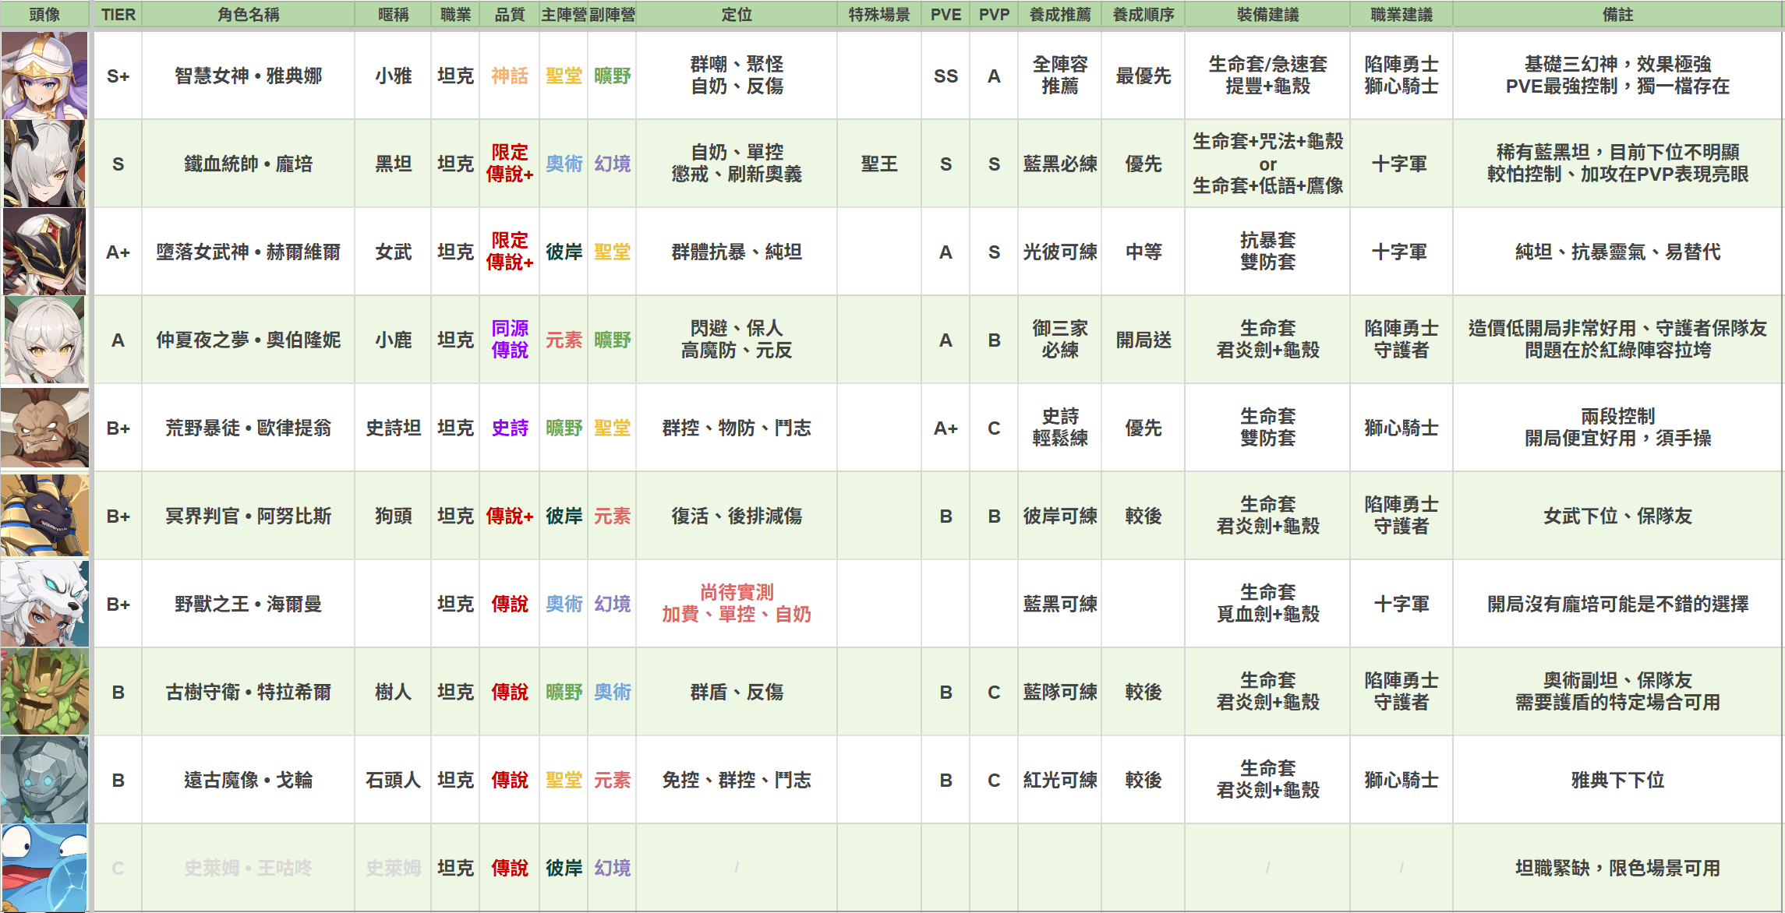This screenshot has height=913, width=1785.
Task: Click the 雅典下下位 remarks cell
Action: tap(1617, 780)
